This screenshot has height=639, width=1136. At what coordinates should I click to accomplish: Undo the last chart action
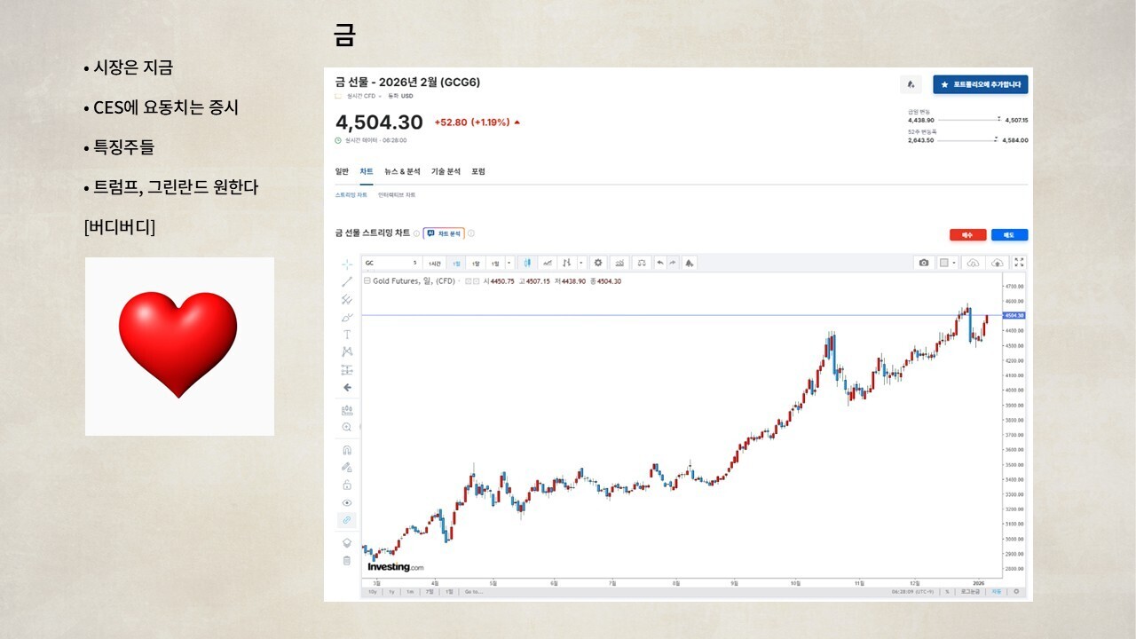(659, 263)
